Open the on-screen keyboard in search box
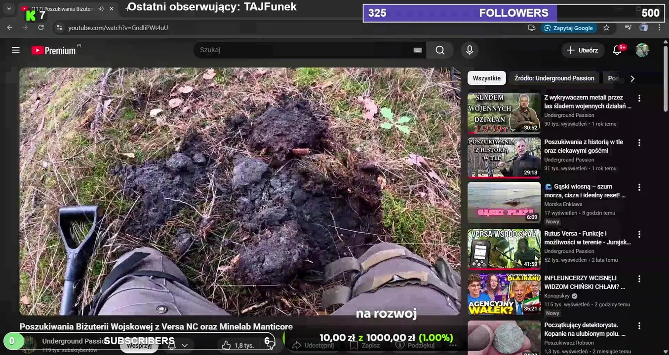The width and height of the screenshot is (669, 355). point(418,50)
